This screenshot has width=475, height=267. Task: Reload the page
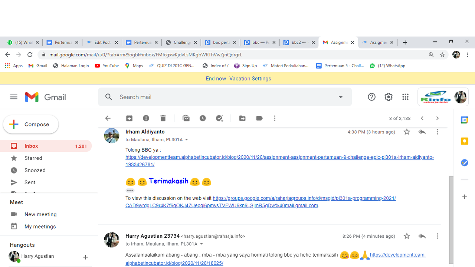(x=30, y=55)
